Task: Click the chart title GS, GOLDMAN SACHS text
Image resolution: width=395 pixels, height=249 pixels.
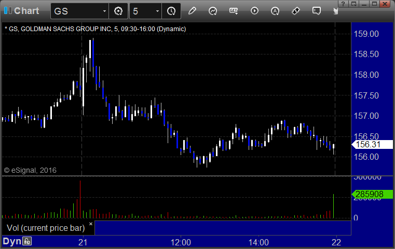Action: (x=95, y=29)
